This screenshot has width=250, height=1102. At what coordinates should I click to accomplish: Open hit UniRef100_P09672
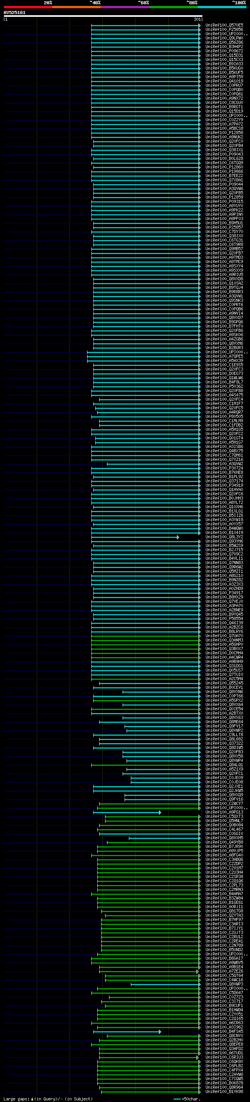[x=224, y=51]
